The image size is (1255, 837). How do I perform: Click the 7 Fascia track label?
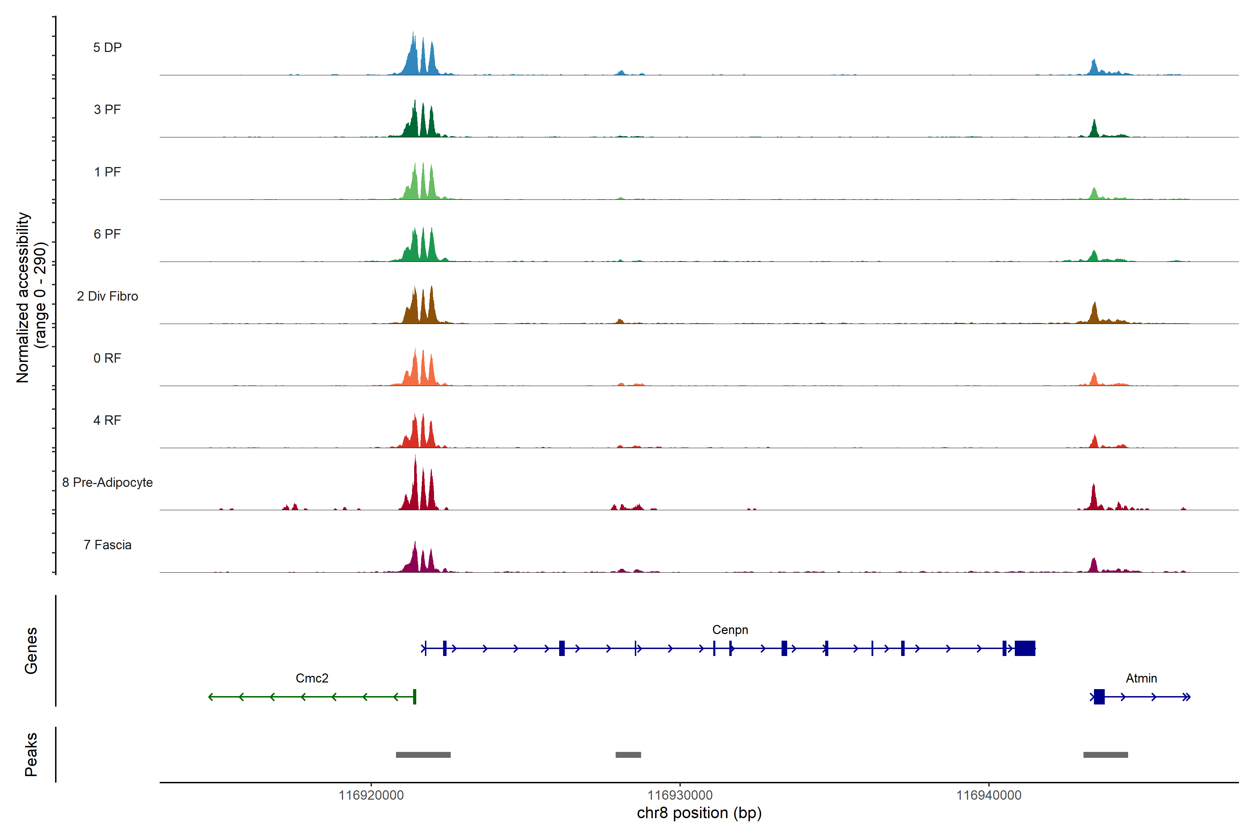(x=107, y=544)
